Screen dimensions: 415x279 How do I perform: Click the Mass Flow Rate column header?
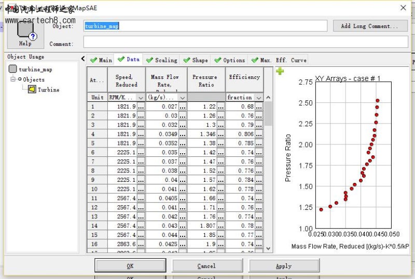(x=167, y=81)
